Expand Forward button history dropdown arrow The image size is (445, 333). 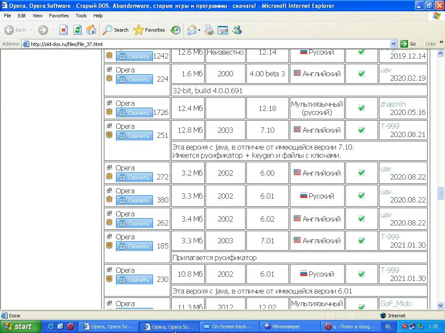[x=53, y=30]
